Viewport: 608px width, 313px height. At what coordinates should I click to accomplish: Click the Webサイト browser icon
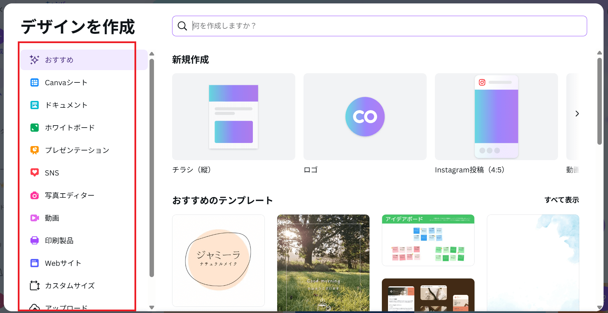[x=35, y=263]
